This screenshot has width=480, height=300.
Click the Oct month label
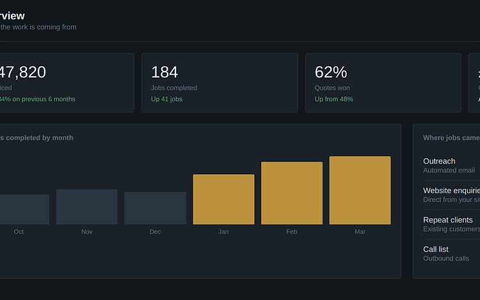19,232
